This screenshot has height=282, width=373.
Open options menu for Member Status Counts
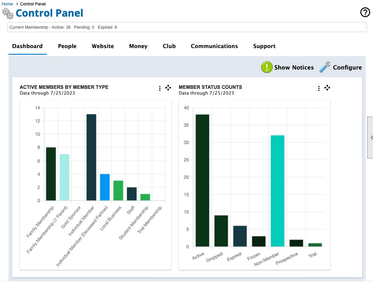(319, 88)
